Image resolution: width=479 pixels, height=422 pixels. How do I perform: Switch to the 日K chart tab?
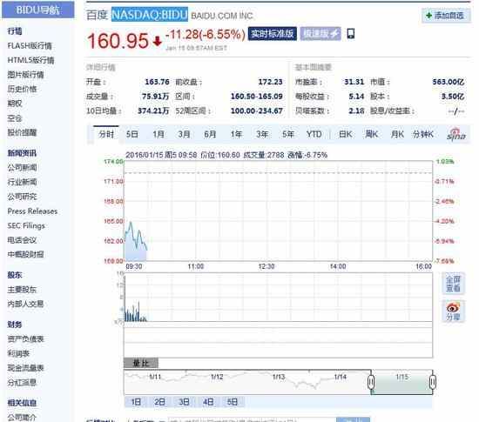pos(345,134)
